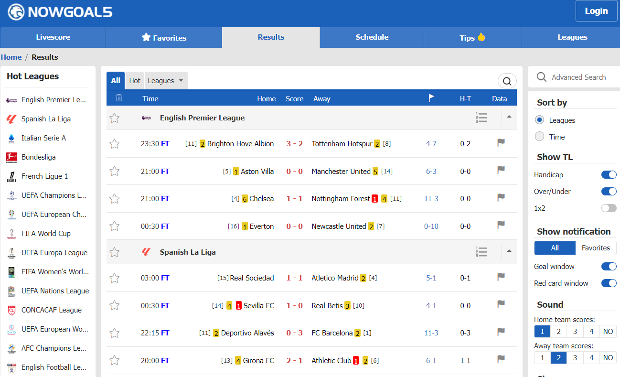Enable the 1x2 switch
620x377 pixels.
click(x=609, y=208)
